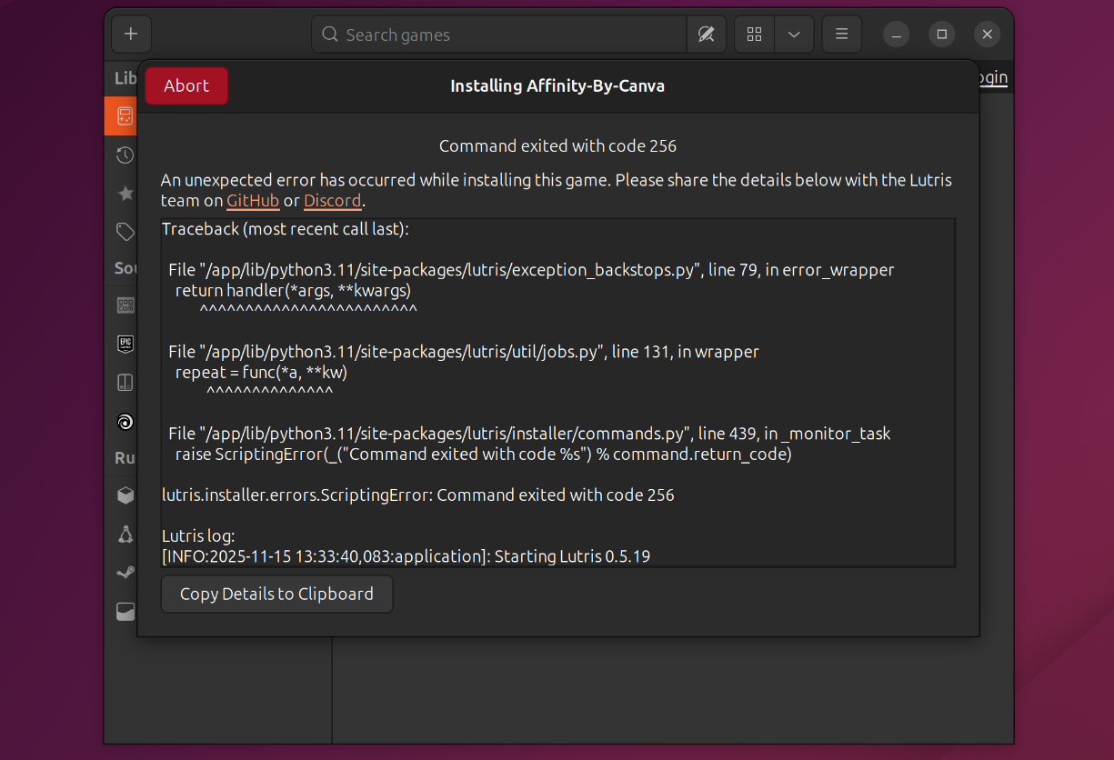The height and width of the screenshot is (760, 1114).
Task: Click the add game plus button
Action: coord(131,35)
